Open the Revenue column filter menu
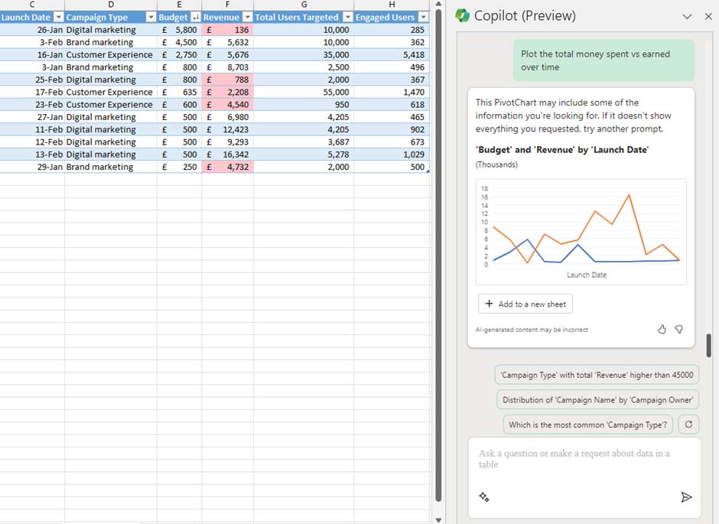The width and height of the screenshot is (719, 524). [x=247, y=17]
